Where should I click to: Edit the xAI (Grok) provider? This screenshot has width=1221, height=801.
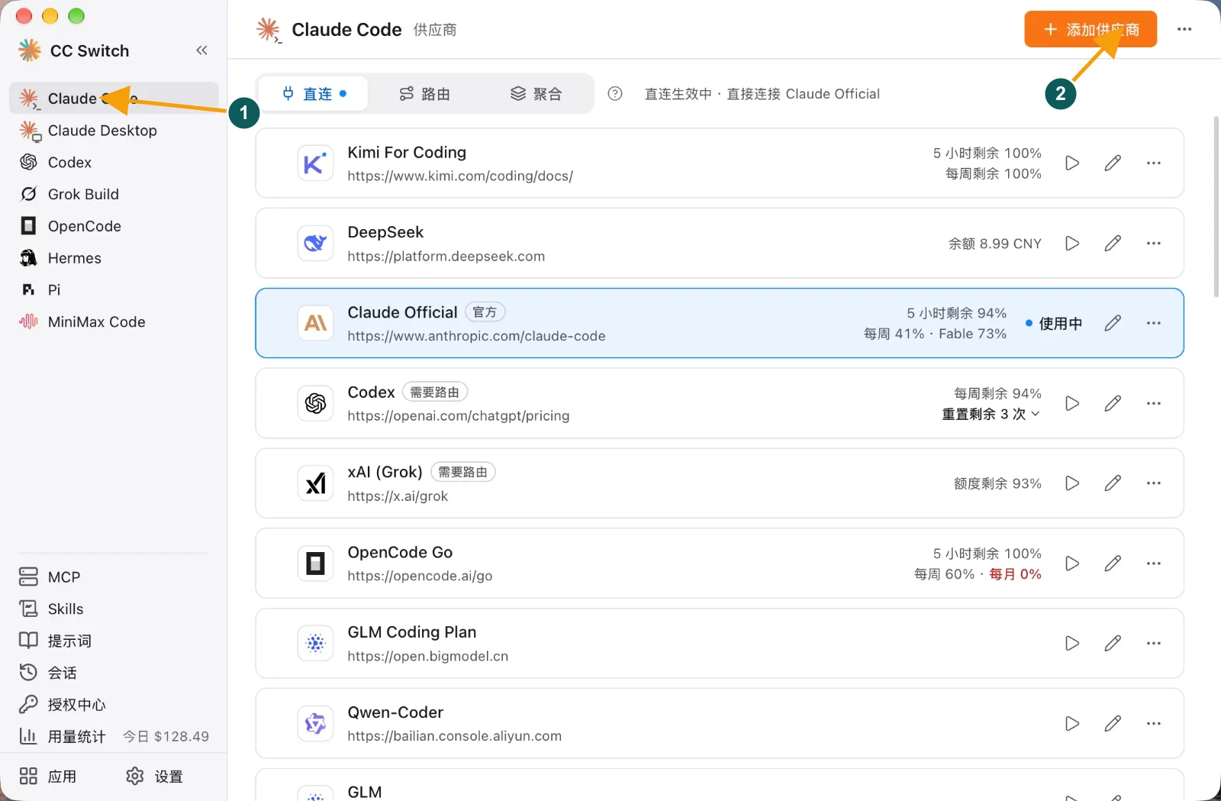1113,483
